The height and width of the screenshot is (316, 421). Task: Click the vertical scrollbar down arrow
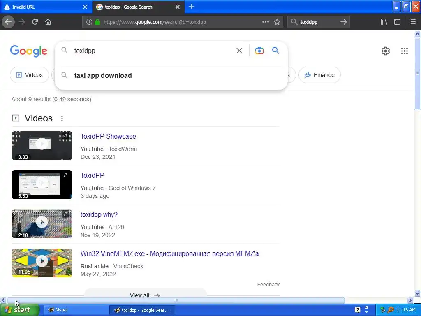click(417, 293)
